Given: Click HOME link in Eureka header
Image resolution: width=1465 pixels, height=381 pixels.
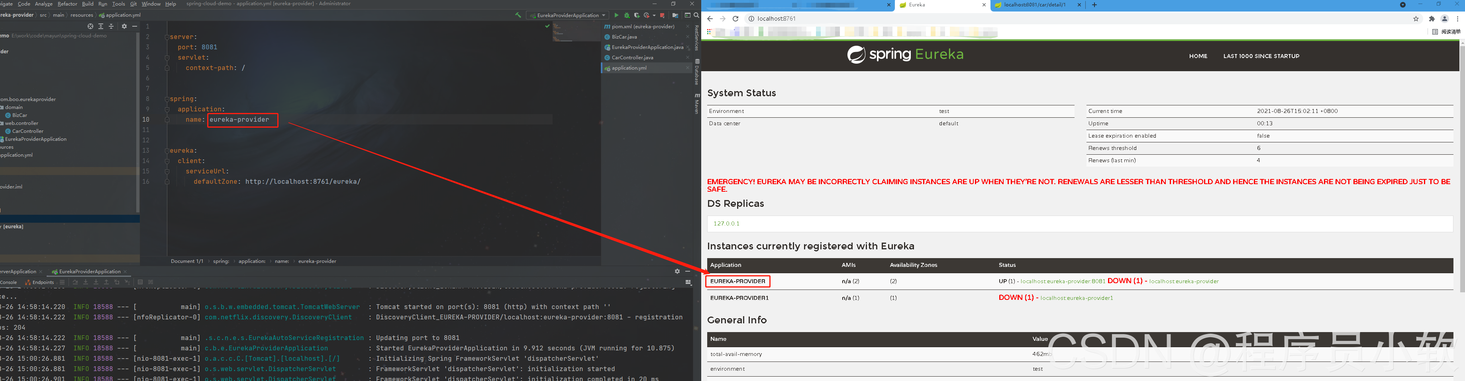Looking at the screenshot, I should coord(1198,56).
